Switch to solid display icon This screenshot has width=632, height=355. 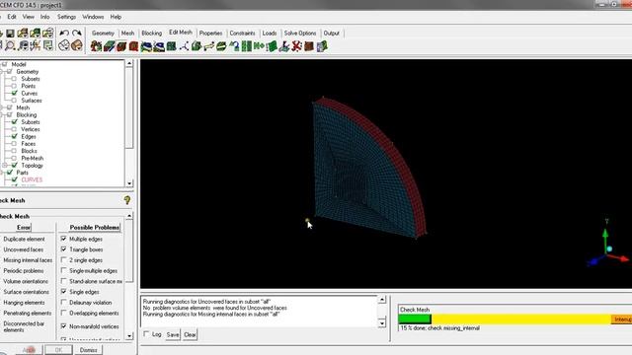pyautogui.click(x=77, y=45)
